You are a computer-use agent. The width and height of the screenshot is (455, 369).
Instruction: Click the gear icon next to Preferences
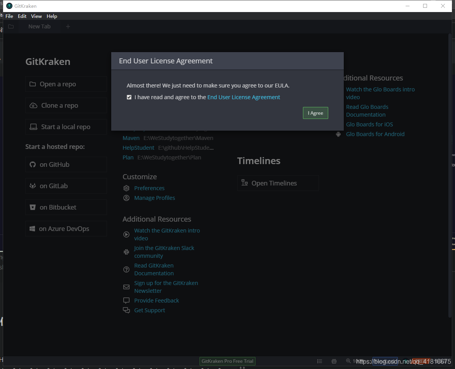point(126,188)
